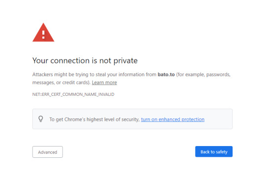Follow the turn on enhanced protection link

[x=172, y=119]
